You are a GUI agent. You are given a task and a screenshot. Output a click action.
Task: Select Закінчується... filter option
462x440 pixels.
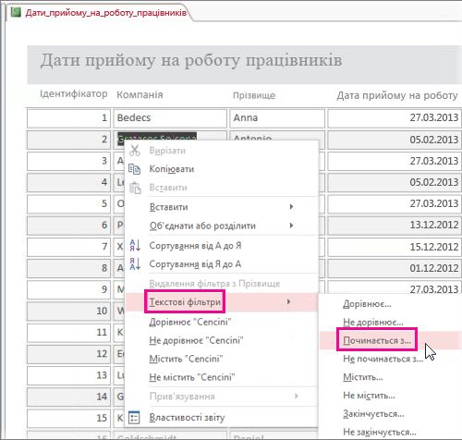(x=373, y=414)
